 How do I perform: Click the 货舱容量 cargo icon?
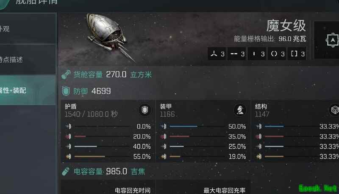(66, 75)
